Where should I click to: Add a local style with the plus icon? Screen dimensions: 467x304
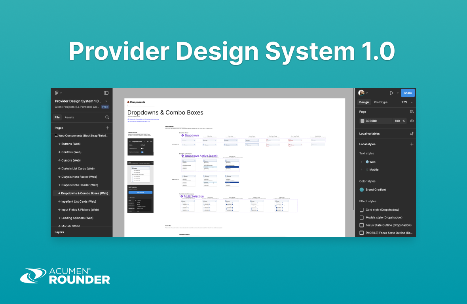pos(412,144)
